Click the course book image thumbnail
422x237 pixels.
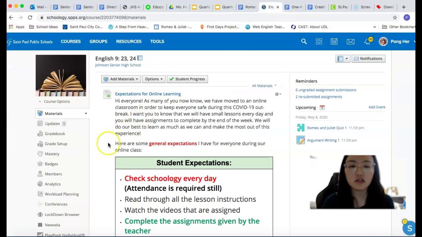pyautogui.click(x=61, y=76)
